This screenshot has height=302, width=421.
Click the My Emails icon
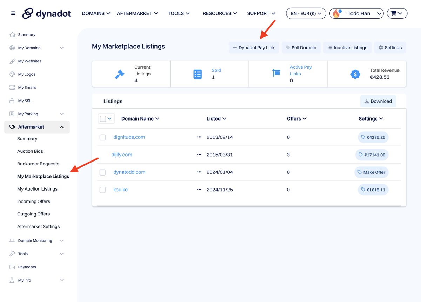(12, 88)
